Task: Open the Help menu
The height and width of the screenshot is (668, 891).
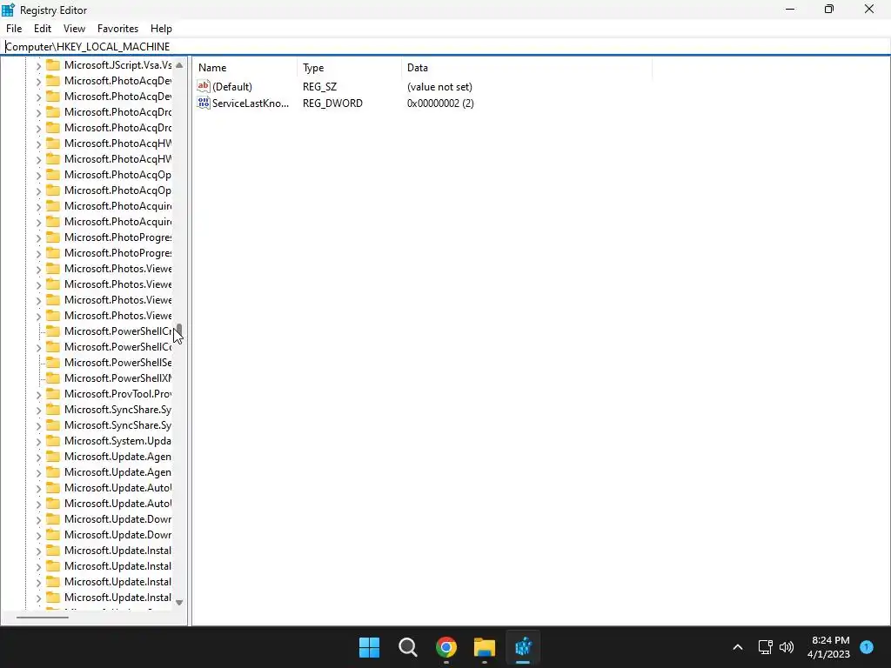Action: 161,29
